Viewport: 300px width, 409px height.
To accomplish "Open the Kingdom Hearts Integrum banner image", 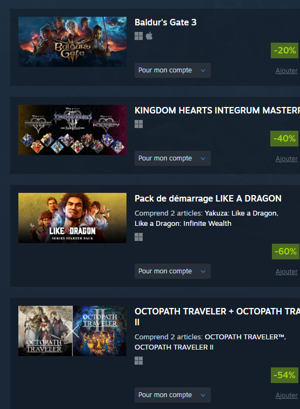I will click(72, 130).
